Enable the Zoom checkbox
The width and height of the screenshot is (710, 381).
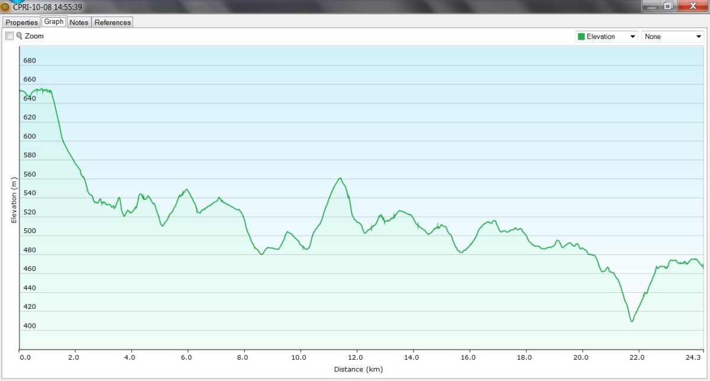coord(9,36)
